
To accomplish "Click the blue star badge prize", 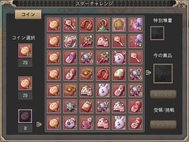I will (70, 106).
